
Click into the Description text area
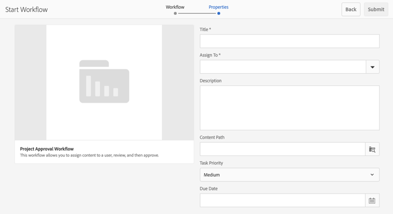click(x=289, y=108)
